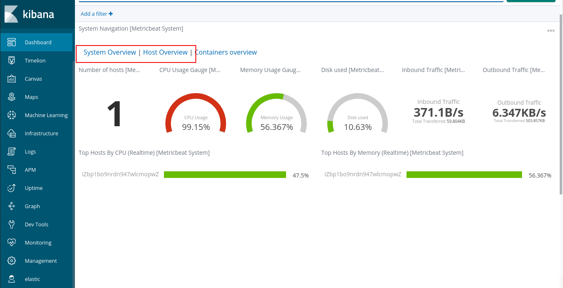The height and width of the screenshot is (288, 563).
Task: Click the Disk used gauge
Action: (358, 113)
